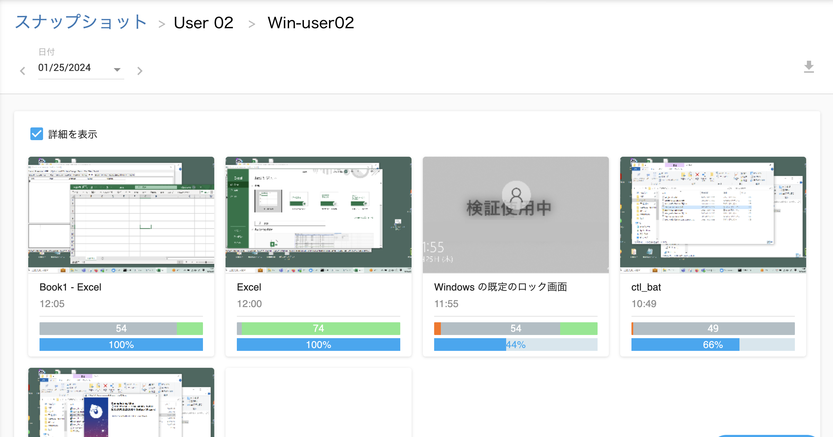The width and height of the screenshot is (833, 437).
Task: Click the ctl_bat card title
Action: (x=646, y=287)
